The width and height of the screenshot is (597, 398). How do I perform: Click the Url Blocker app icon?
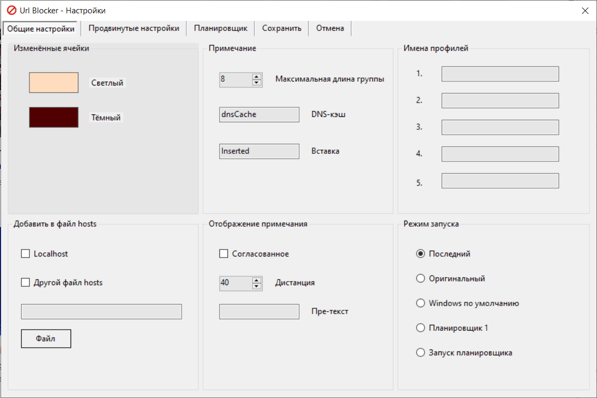[x=11, y=10]
